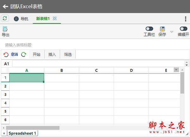Select cell A1
The image size is (190, 137).
pos(27,78)
